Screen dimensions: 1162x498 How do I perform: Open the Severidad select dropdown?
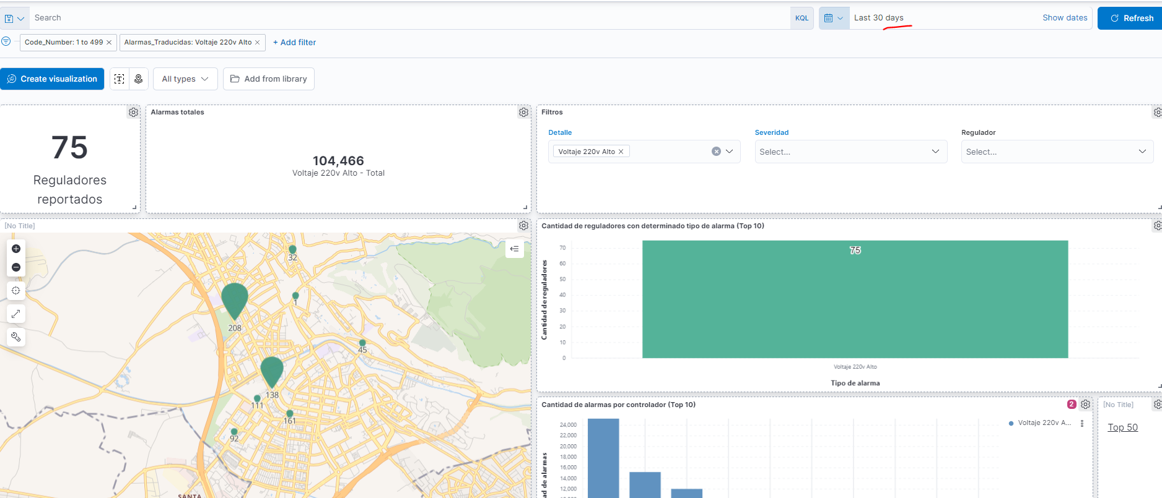[x=851, y=152]
